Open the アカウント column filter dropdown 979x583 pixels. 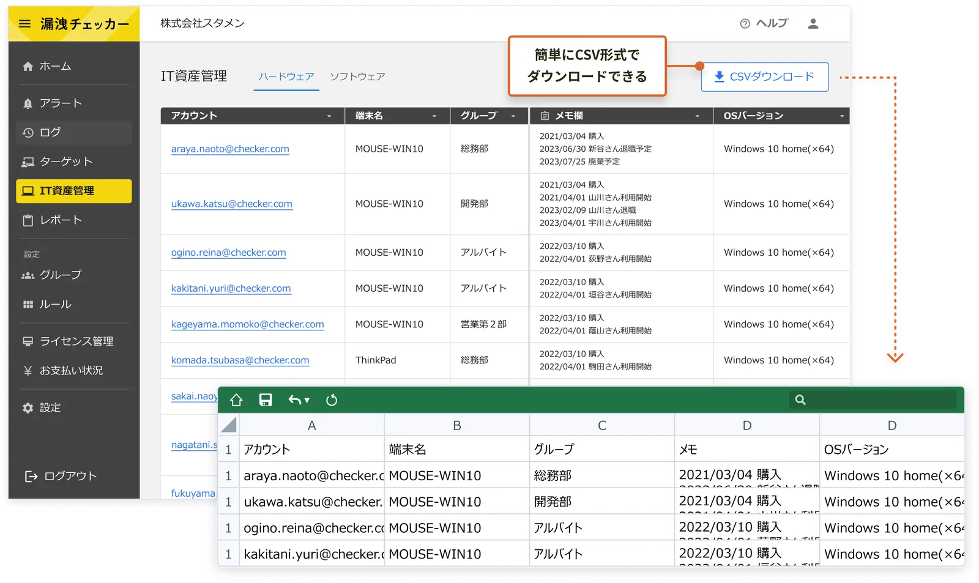[x=329, y=116]
